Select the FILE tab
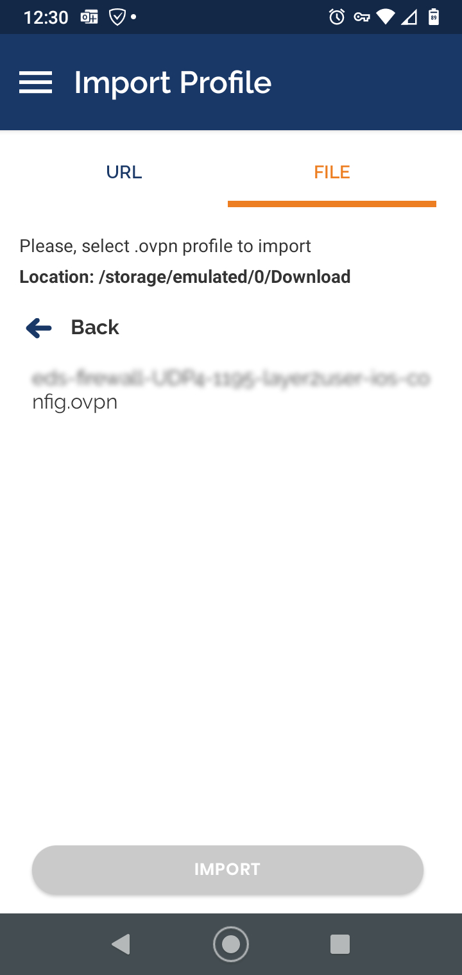 pyautogui.click(x=332, y=172)
